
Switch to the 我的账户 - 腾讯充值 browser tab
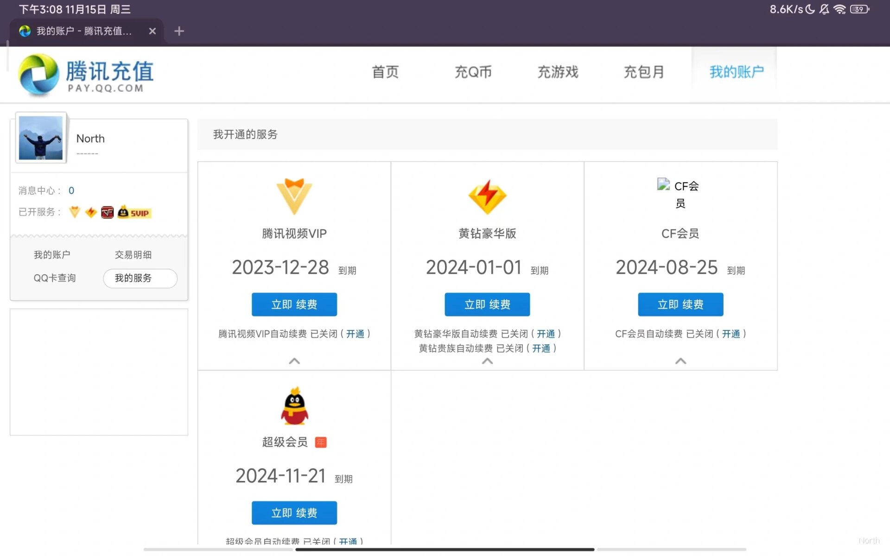[x=86, y=31]
